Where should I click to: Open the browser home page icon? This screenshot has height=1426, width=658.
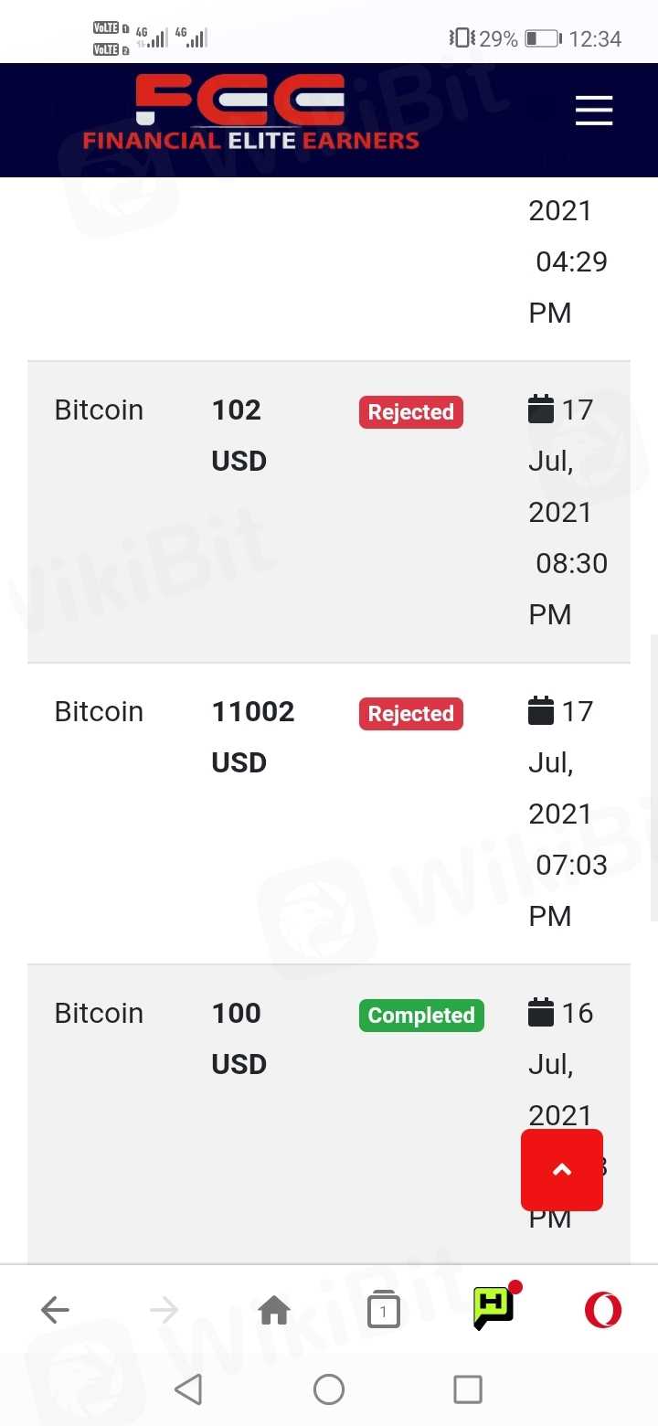[274, 1311]
